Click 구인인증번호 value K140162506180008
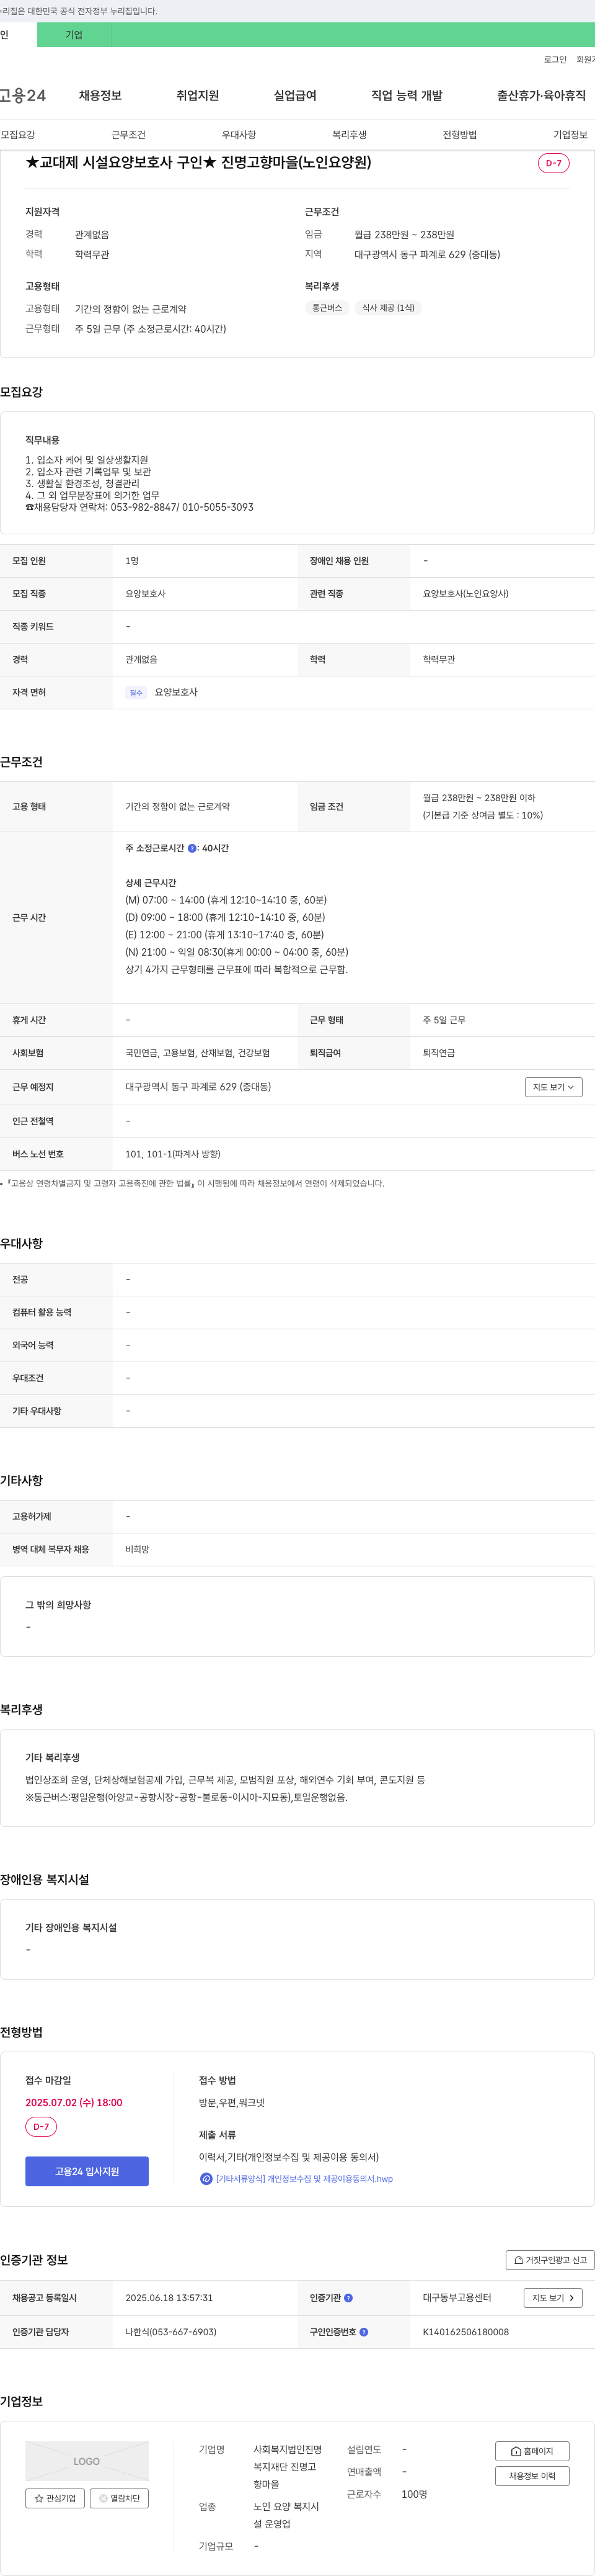 pos(465,2332)
